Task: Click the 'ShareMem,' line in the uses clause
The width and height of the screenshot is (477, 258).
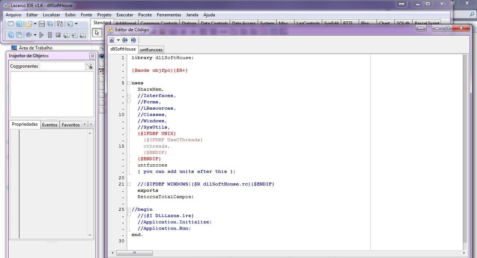Action: coord(151,89)
